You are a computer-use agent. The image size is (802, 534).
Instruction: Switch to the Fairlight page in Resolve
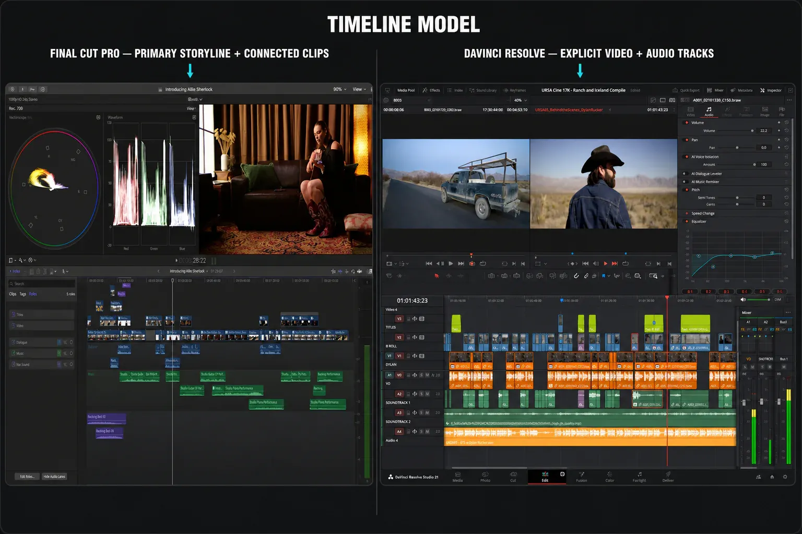tap(639, 477)
